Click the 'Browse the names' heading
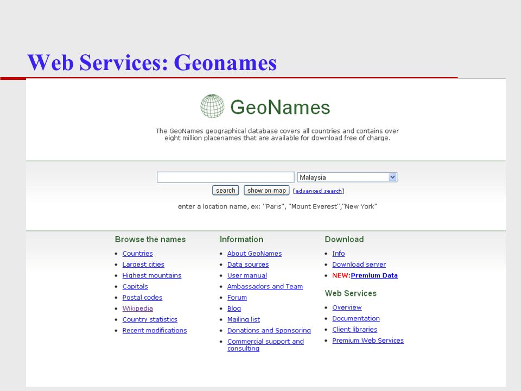 (150, 239)
